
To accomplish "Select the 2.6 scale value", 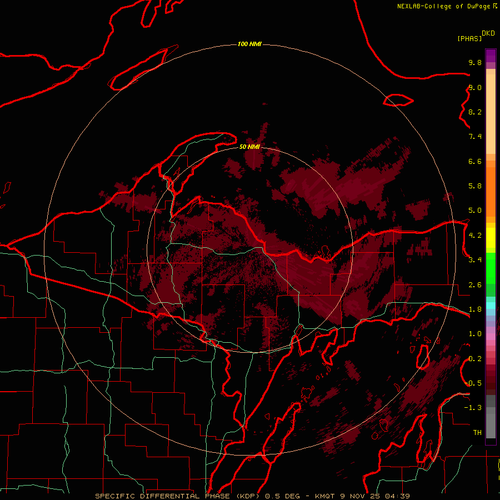I will [475, 285].
